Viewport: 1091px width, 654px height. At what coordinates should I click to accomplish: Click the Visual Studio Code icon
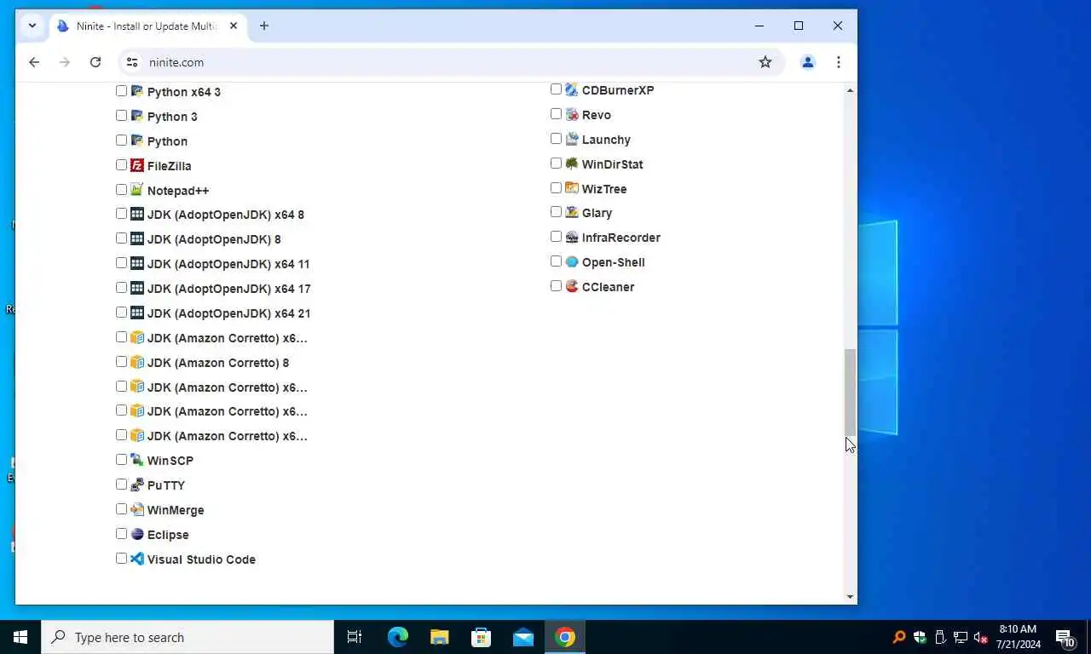136,559
